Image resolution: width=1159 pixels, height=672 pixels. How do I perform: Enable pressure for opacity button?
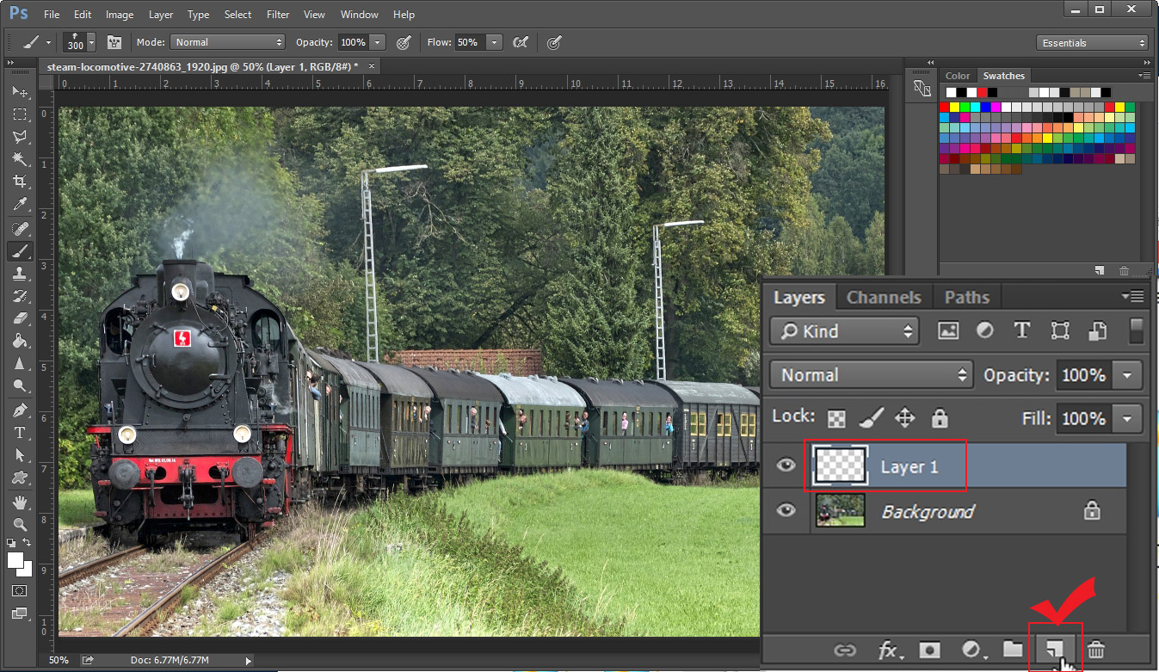403,42
